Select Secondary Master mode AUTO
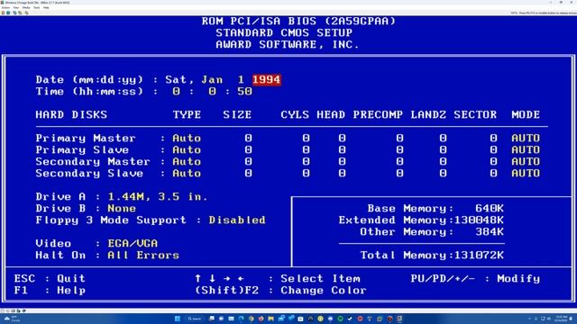The width and height of the screenshot is (577, 324). (526, 162)
